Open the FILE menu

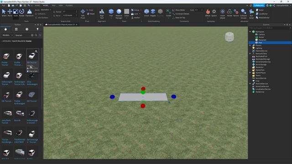(4, 5)
